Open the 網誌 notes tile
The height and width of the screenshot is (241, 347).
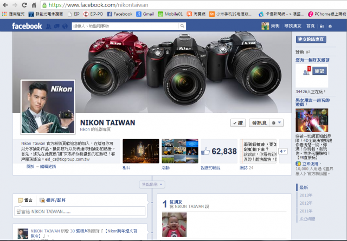(258, 151)
